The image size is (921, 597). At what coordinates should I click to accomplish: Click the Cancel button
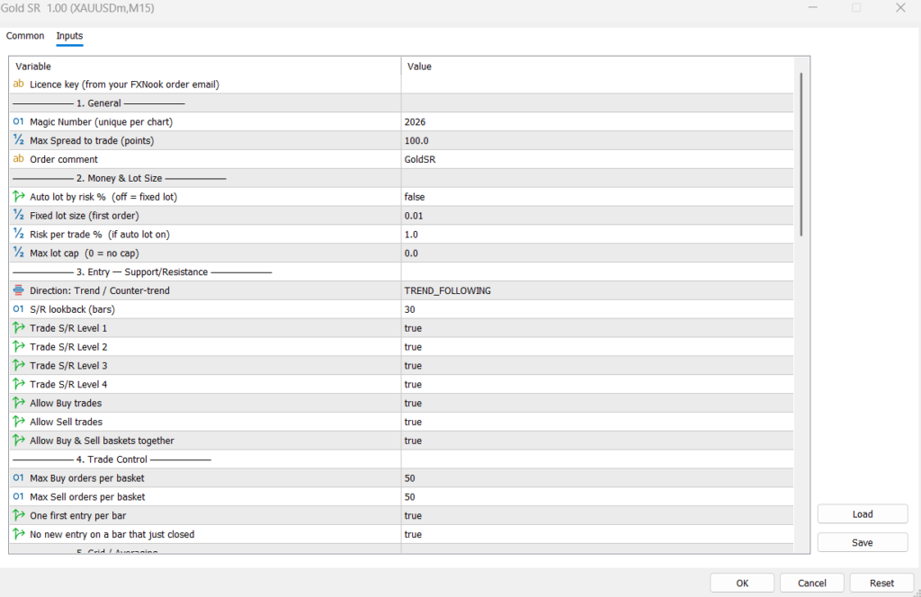812,583
